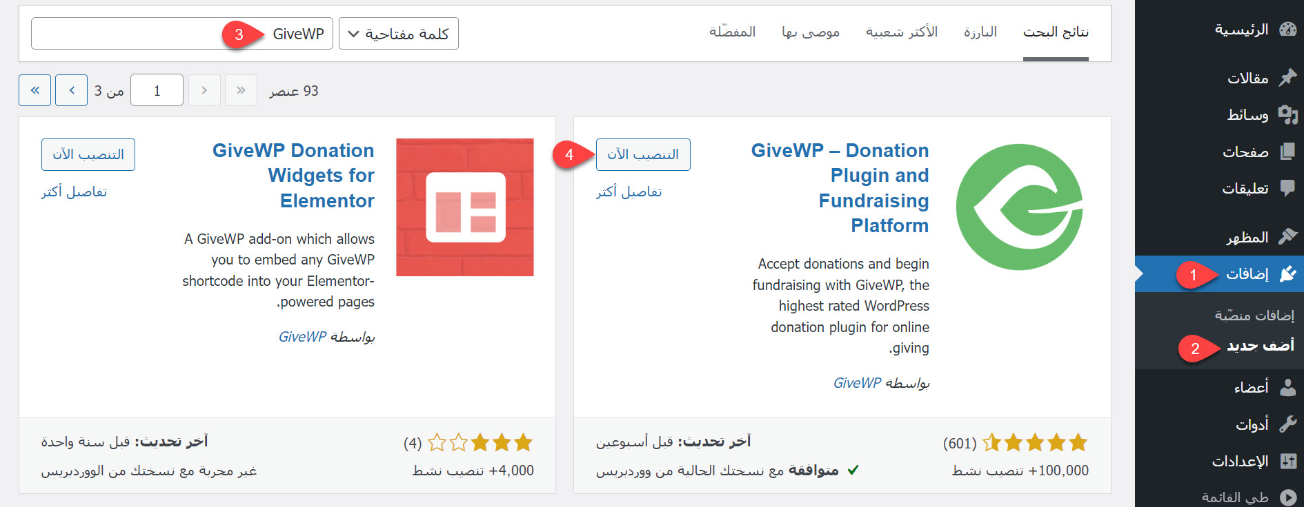Install GiveWP Donation Plugin with التنصيب الآن

click(643, 154)
